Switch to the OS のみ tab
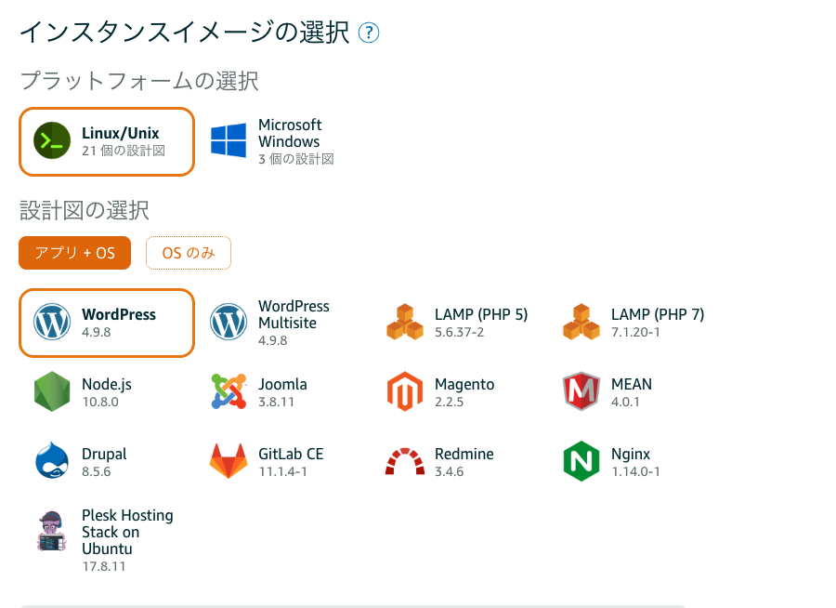The width and height of the screenshot is (836, 608). [x=189, y=253]
